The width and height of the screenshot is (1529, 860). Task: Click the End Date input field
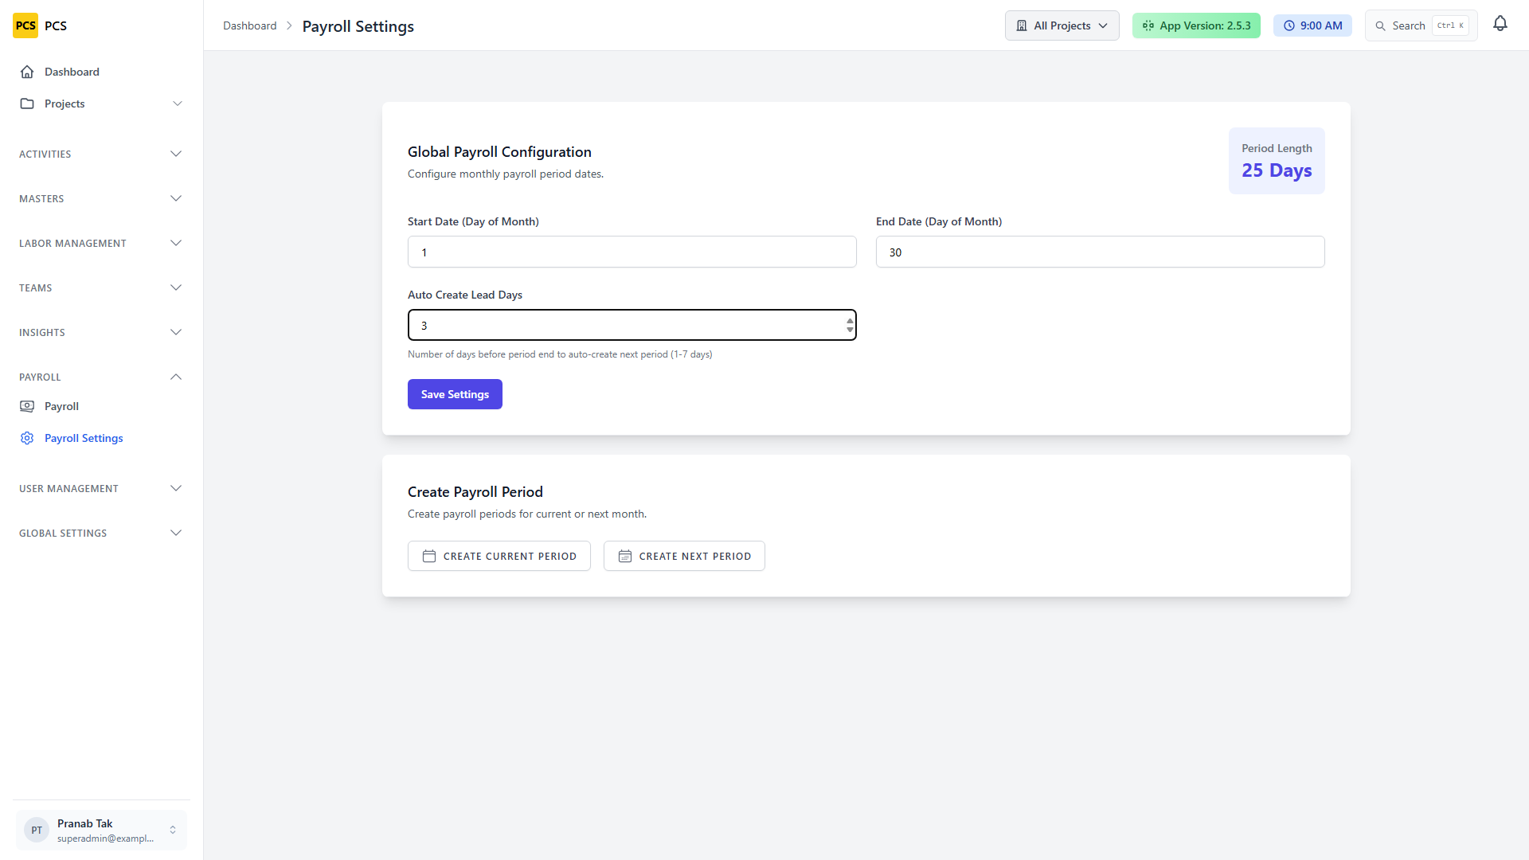1101,252
